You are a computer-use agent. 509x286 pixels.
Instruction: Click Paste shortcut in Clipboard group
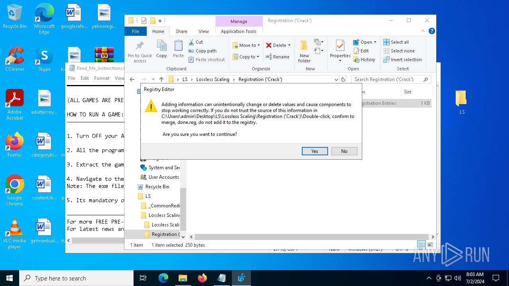click(x=206, y=60)
